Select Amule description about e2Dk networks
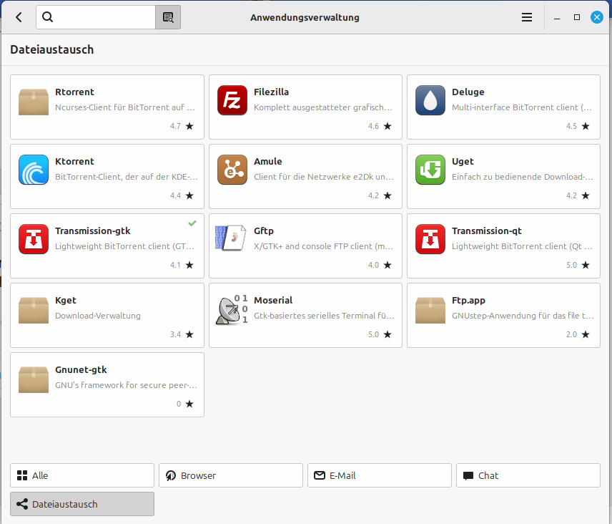Viewport: 612px width, 524px height. click(324, 177)
